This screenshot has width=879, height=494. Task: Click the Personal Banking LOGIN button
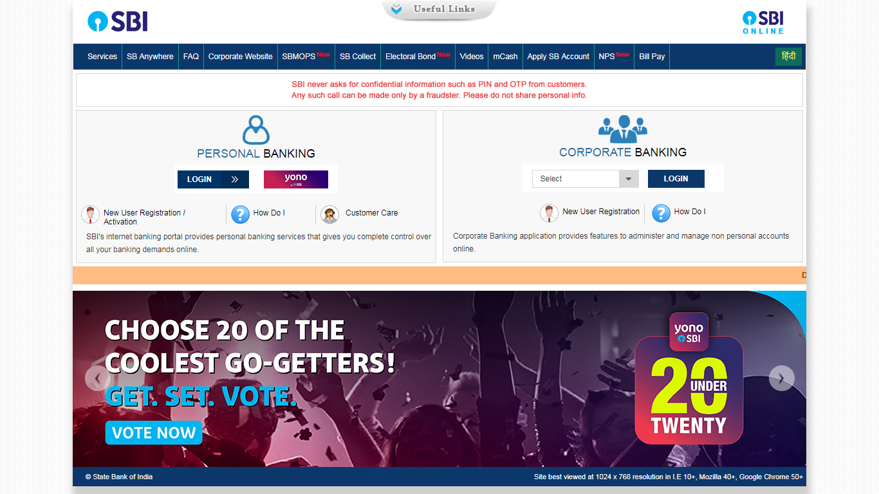click(213, 179)
